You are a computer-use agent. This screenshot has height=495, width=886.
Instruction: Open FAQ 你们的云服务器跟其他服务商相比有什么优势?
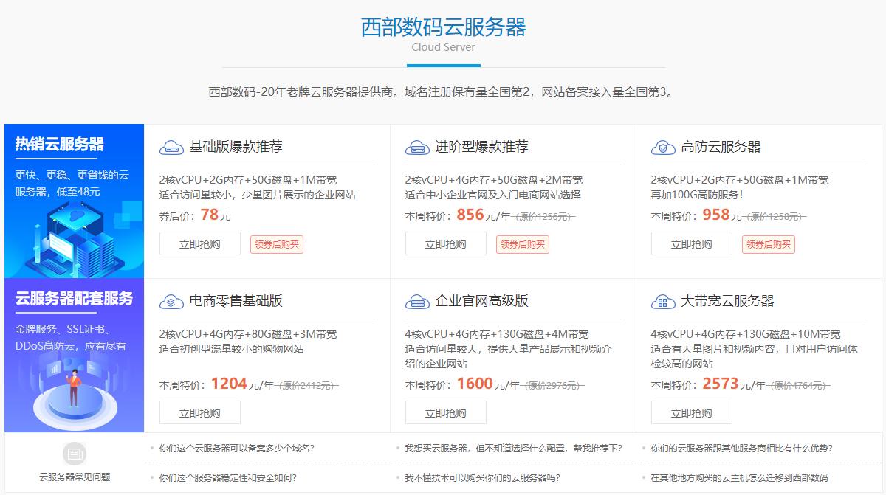(x=742, y=448)
